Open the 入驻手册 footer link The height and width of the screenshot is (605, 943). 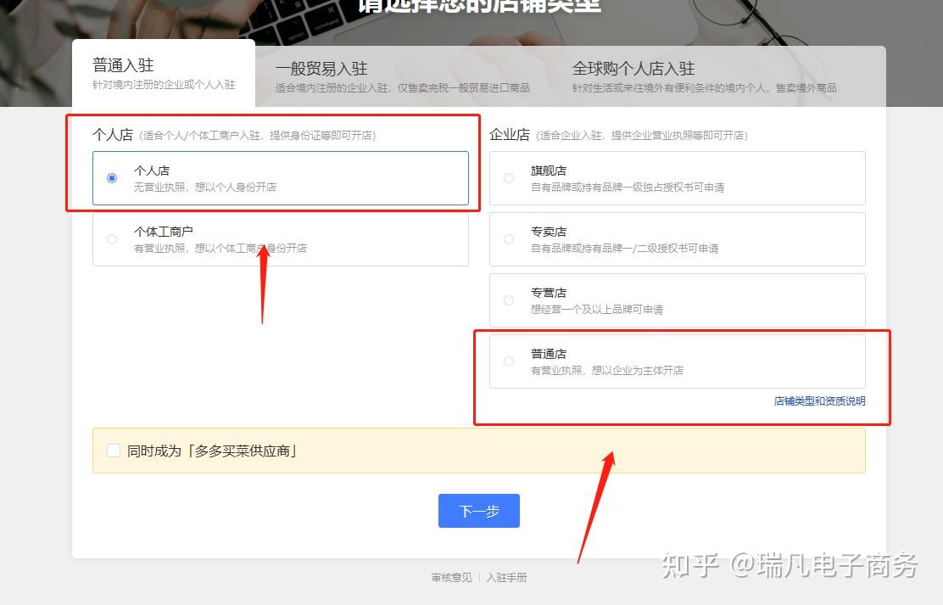tap(506, 577)
